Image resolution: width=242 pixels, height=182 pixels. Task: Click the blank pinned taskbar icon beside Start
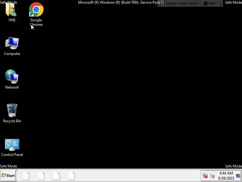26,176
